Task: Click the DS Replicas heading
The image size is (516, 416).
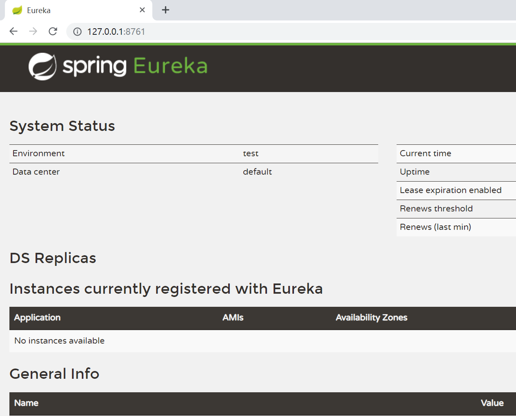Action: (x=53, y=258)
